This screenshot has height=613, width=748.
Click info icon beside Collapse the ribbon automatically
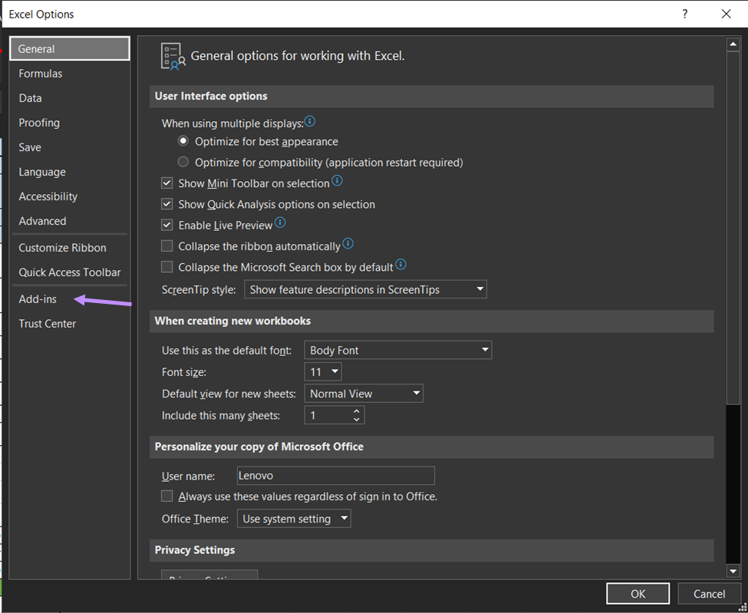[348, 244]
